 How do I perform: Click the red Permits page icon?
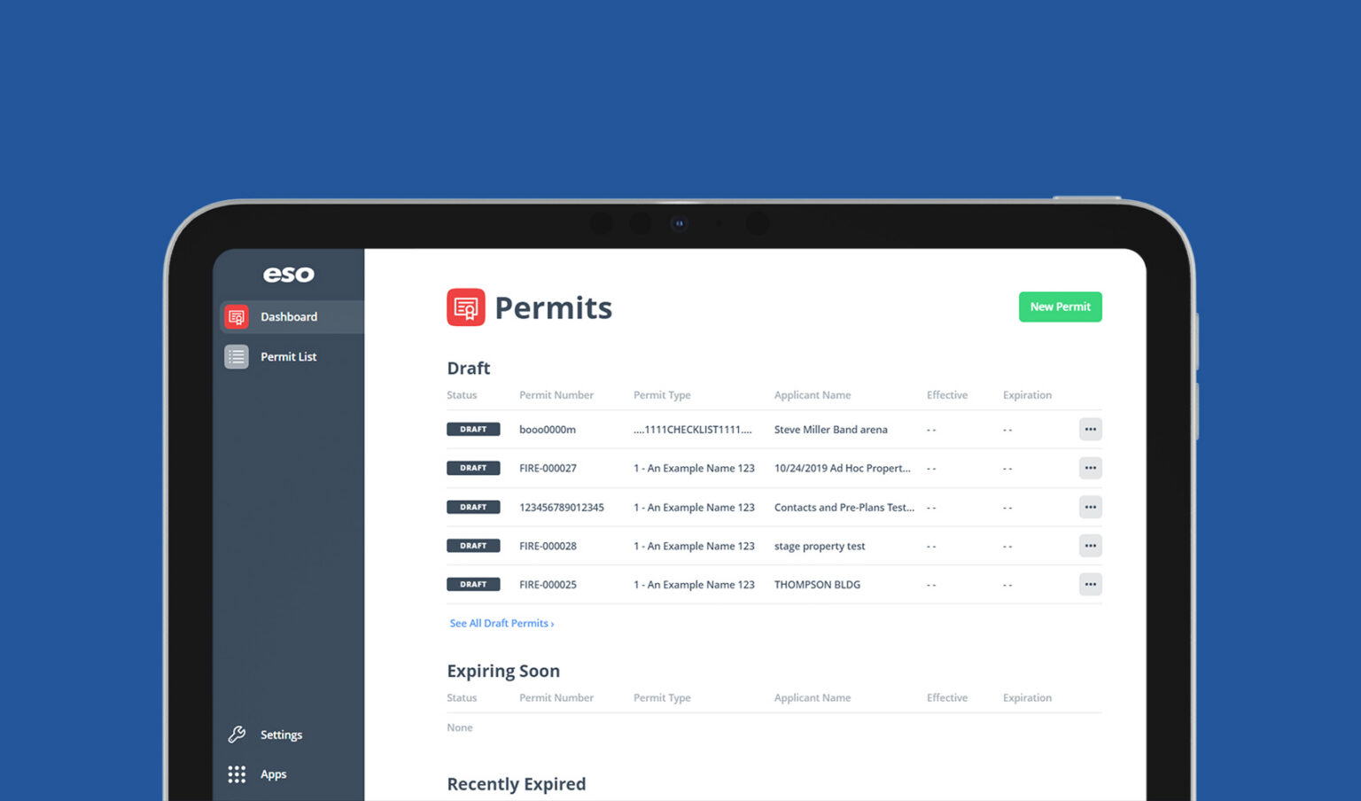(466, 307)
